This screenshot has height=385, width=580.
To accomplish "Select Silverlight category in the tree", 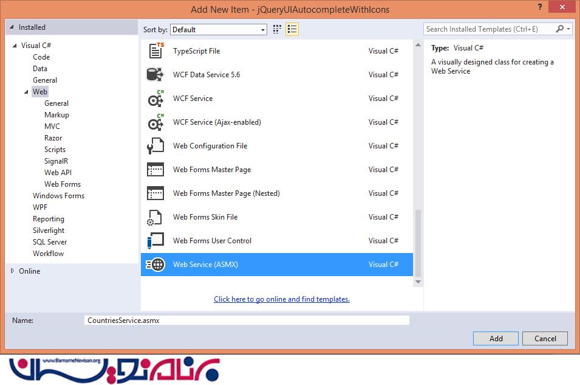I will (x=49, y=231).
